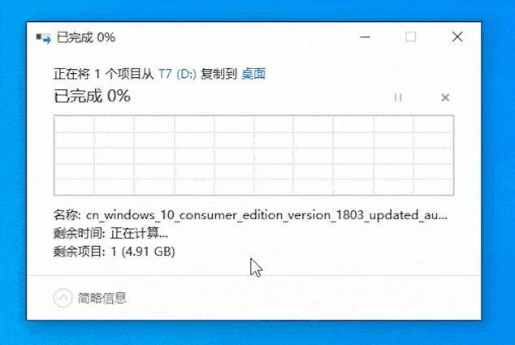Click the copy dialog title bar icon
The height and width of the screenshot is (345, 515).
43,38
